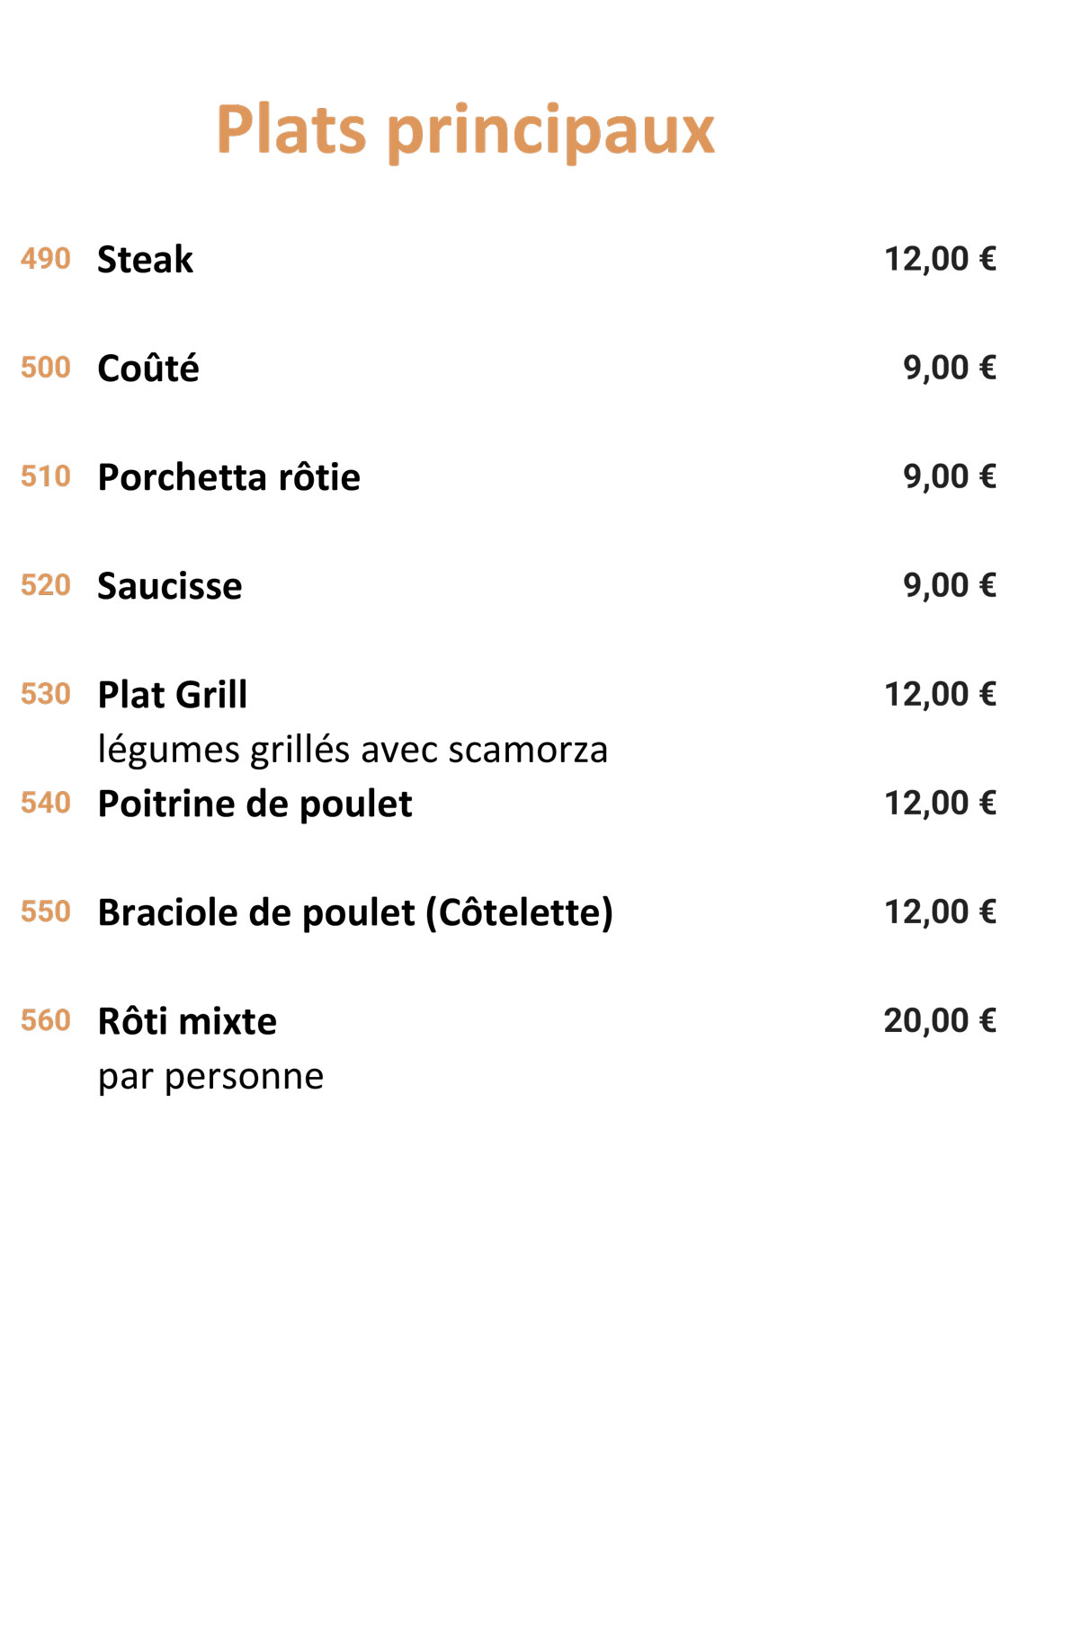Choose Braciole de poulet (Côtelette)
The image size is (1090, 1645).
(355, 913)
